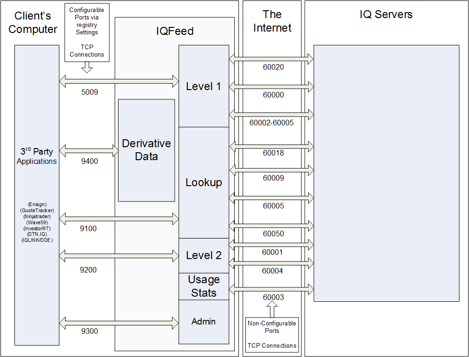
Task: Select the double arrow above 9200
Action: pyautogui.click(x=119, y=256)
